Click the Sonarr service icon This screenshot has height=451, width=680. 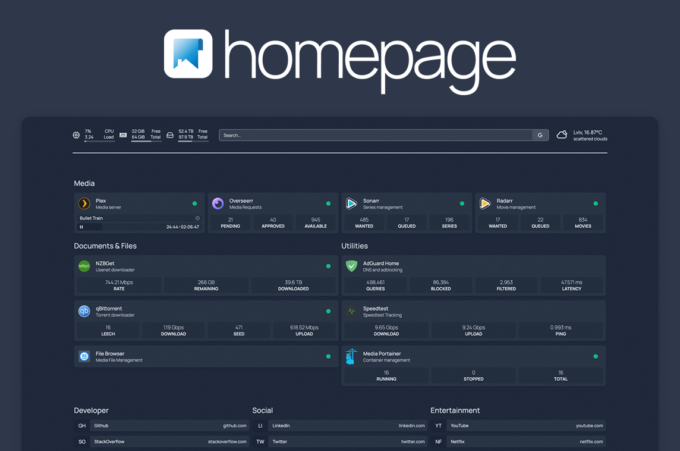click(351, 203)
